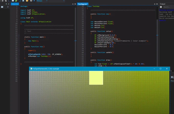Viewport: 174px width, 114px height.
Task: Focus the Output panel Search field
Action: click(x=168, y=7)
